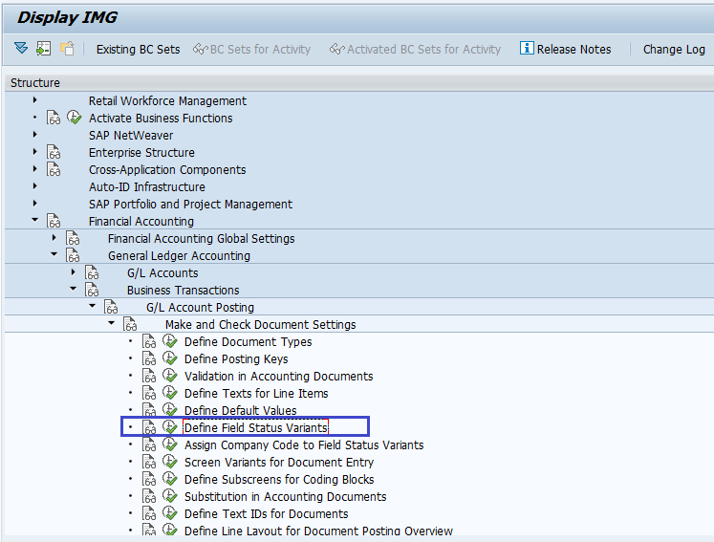Expand Retail Workforce Management node
The width and height of the screenshot is (714, 542).
35,100
